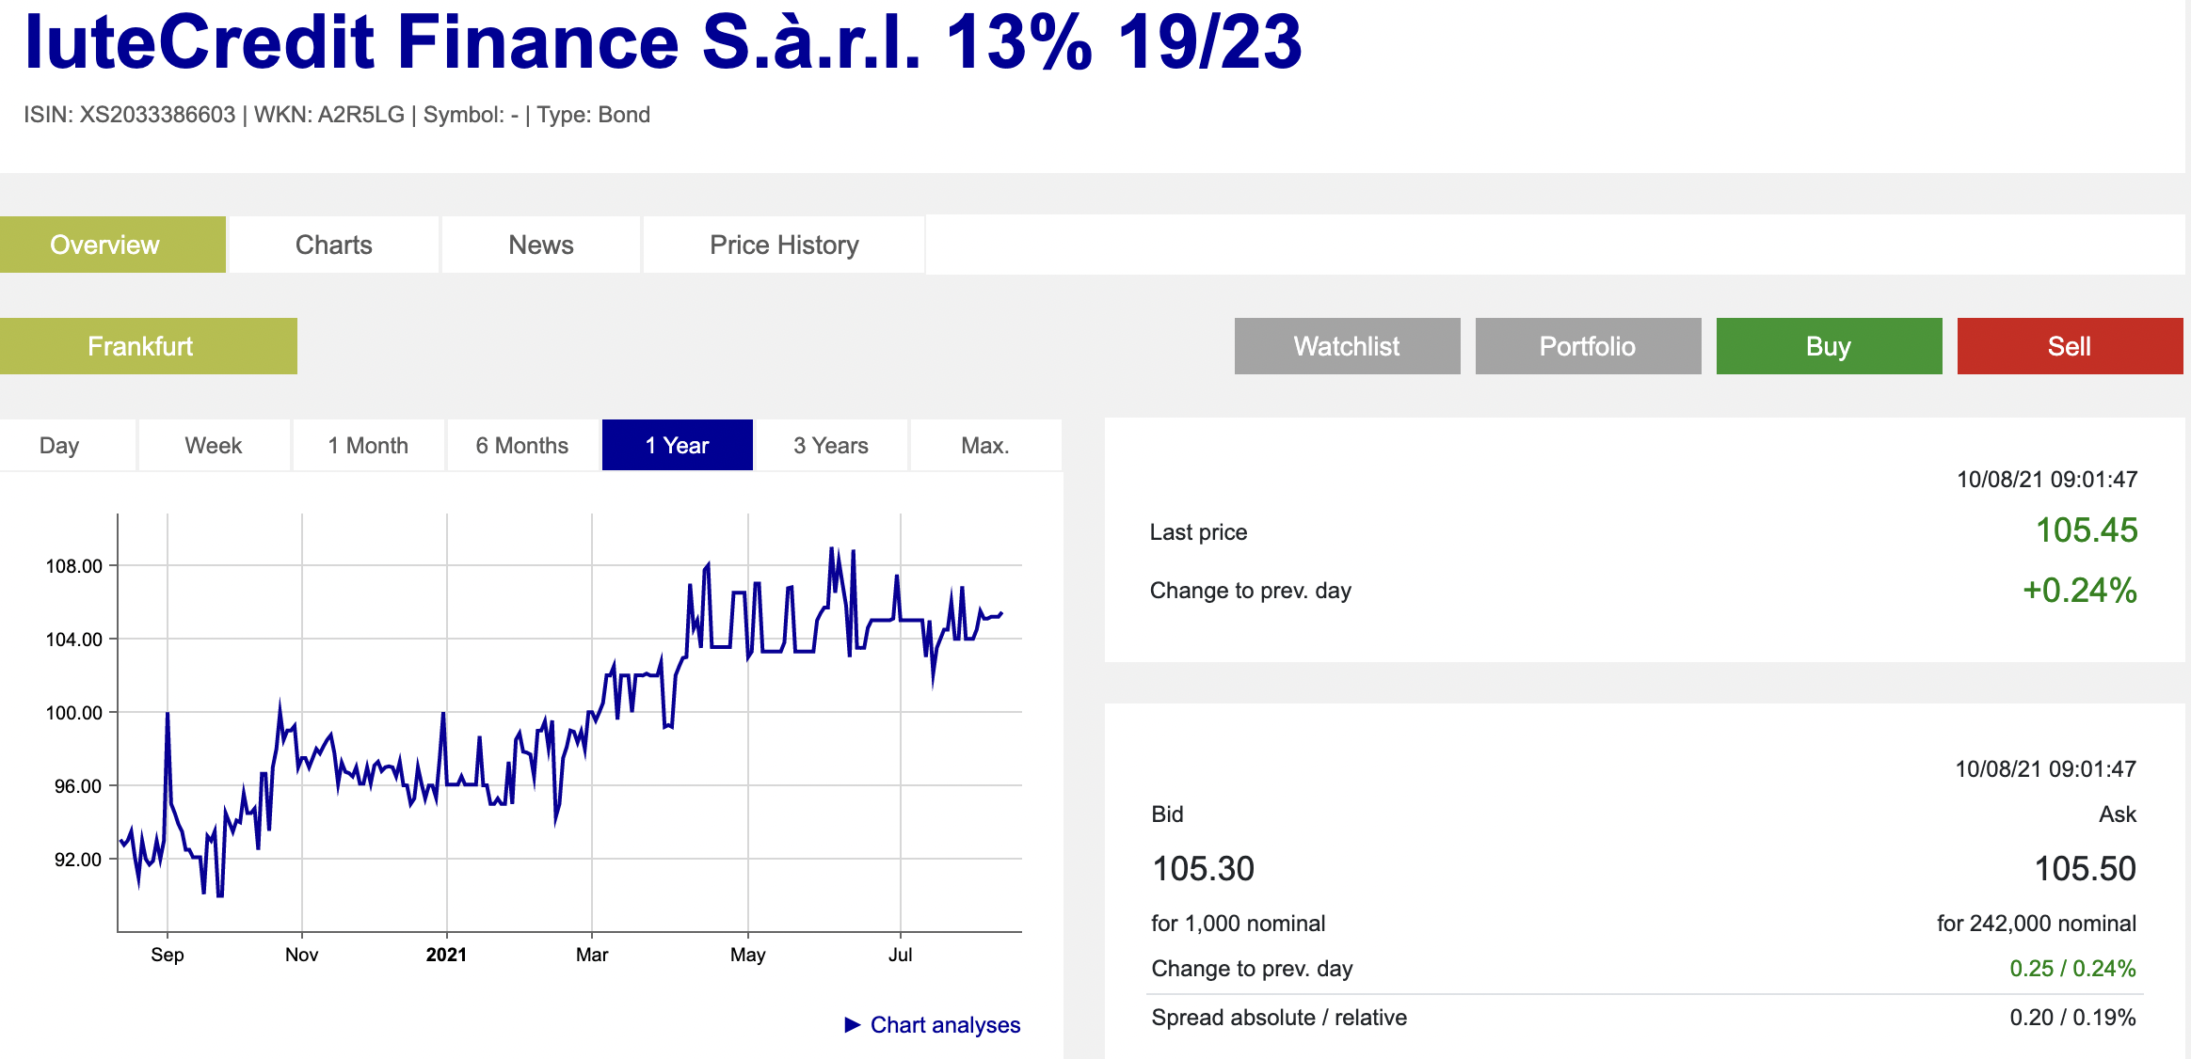Open the Chart analyses link
Screen dimensions: 2191x1059
945,1024
